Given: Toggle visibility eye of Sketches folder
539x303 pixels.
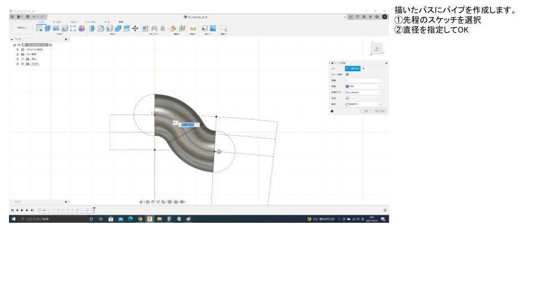Looking at the screenshot, I should click(x=22, y=64).
